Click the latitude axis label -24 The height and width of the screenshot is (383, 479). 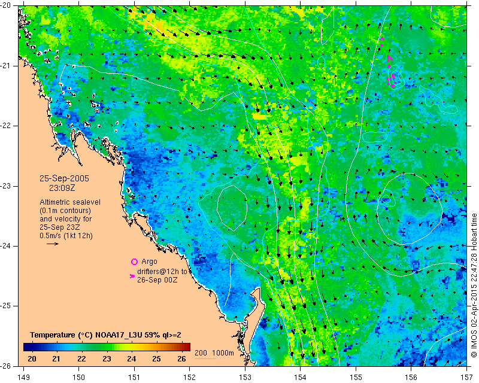(6, 246)
